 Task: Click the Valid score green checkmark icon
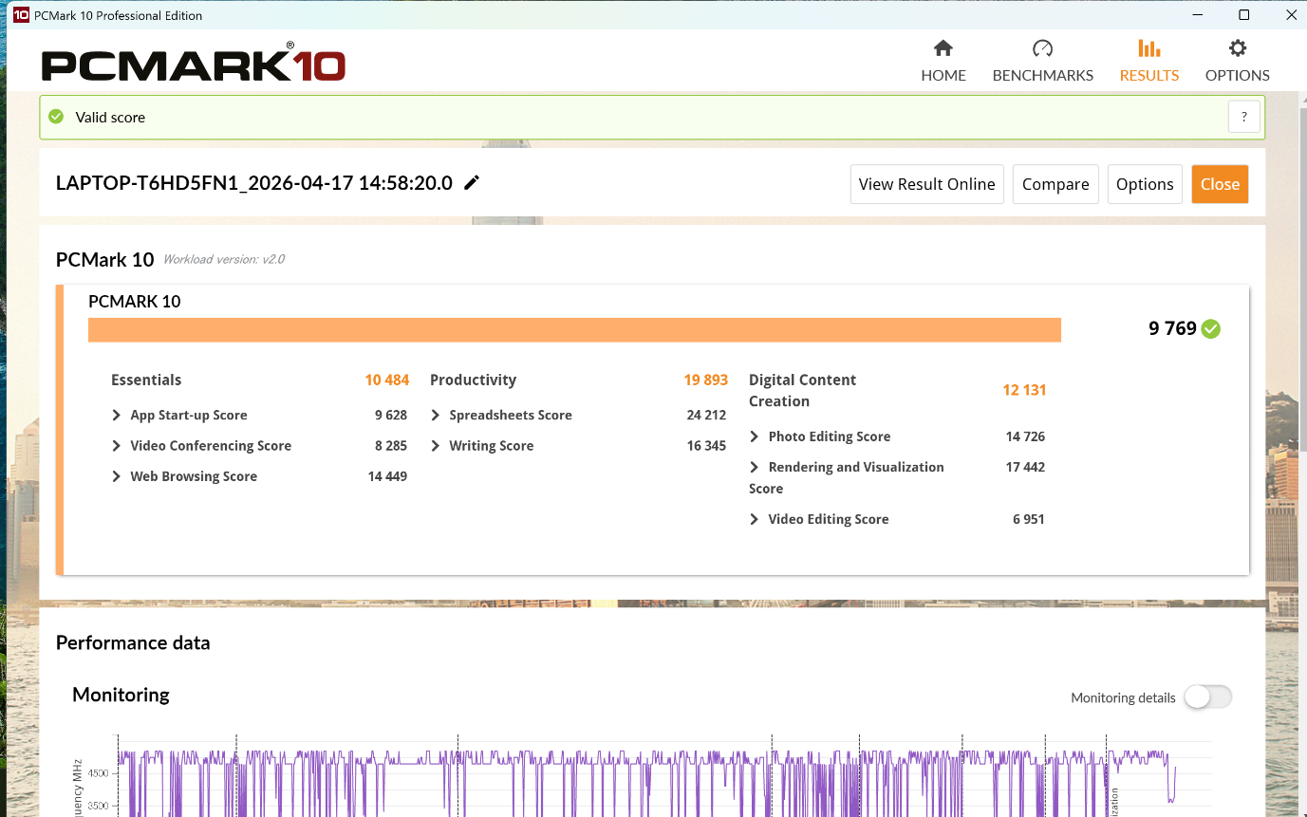pyautogui.click(x=56, y=117)
